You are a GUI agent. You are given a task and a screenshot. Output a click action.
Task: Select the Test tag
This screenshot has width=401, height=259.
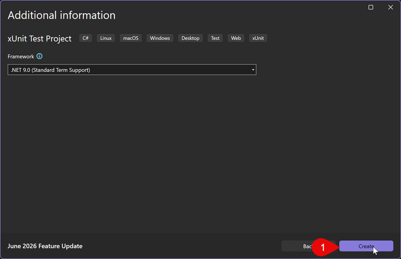coord(215,38)
